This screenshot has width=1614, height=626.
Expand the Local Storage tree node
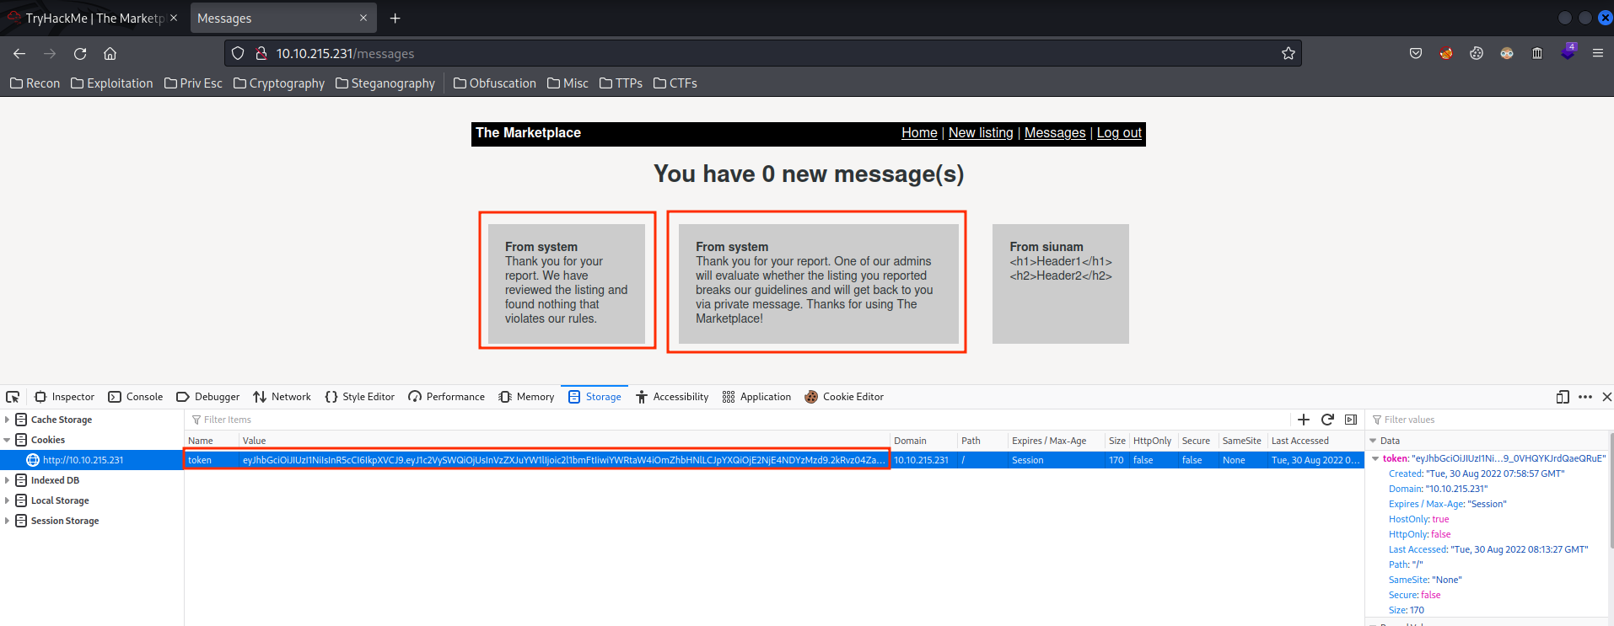point(7,500)
